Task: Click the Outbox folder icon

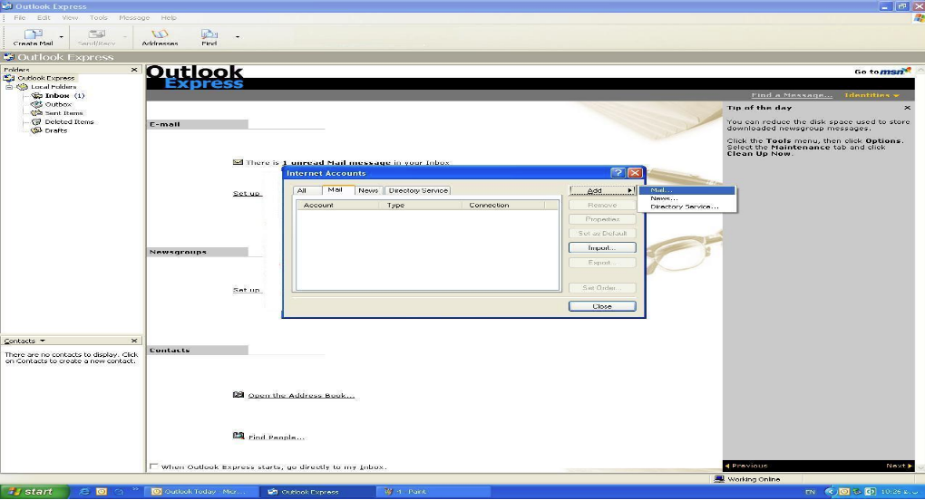Action: click(x=36, y=104)
